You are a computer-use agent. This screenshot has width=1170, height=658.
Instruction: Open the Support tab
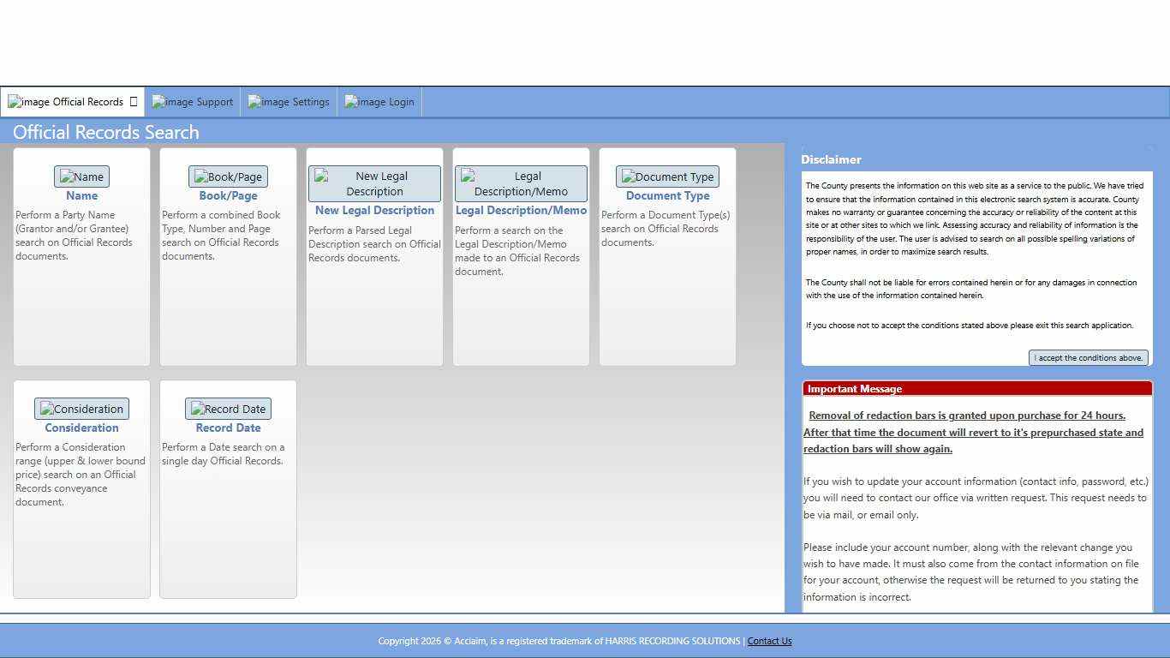(193, 102)
